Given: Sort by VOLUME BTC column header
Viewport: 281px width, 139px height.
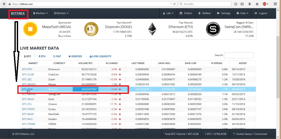Looking at the screenshot, I should (86, 63).
